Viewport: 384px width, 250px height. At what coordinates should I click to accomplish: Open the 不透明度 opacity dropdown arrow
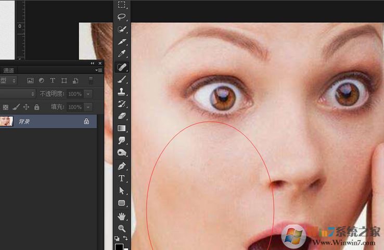tap(88, 94)
